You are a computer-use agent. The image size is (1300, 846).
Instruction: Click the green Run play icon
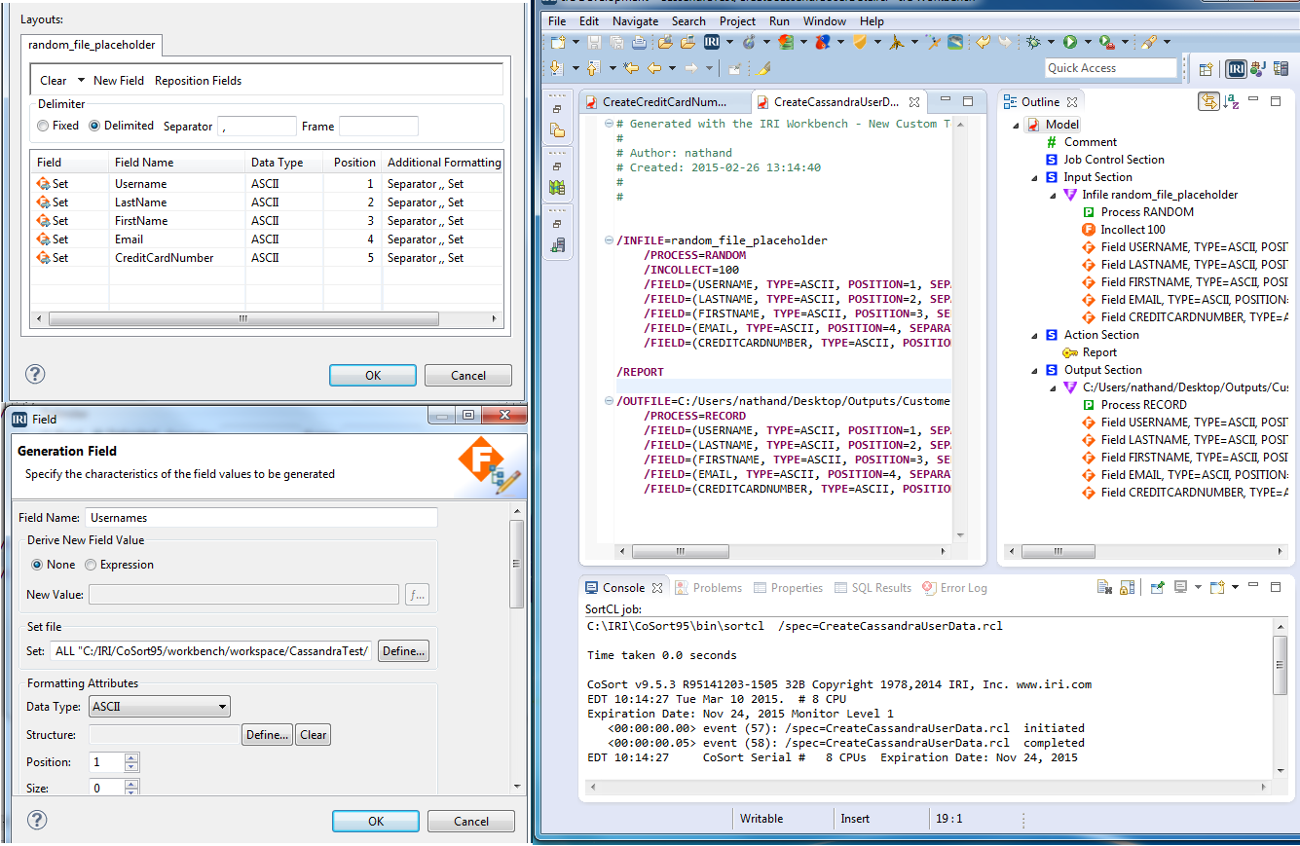[x=1070, y=42]
